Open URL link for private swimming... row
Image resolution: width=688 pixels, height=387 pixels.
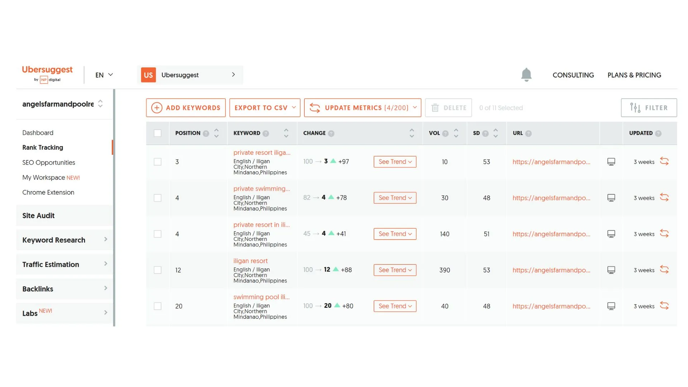[551, 198]
